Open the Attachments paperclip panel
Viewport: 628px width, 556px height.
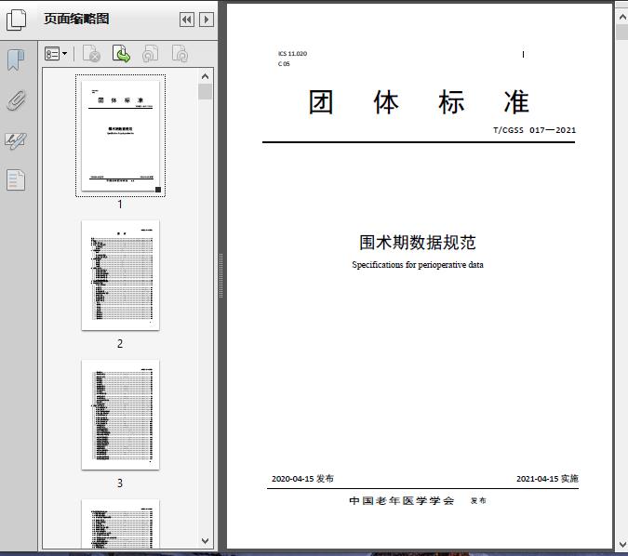17,100
